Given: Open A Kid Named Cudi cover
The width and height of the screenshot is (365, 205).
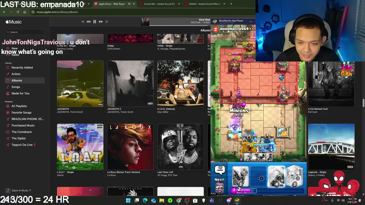Looking at the screenshot, I should 331,84.
